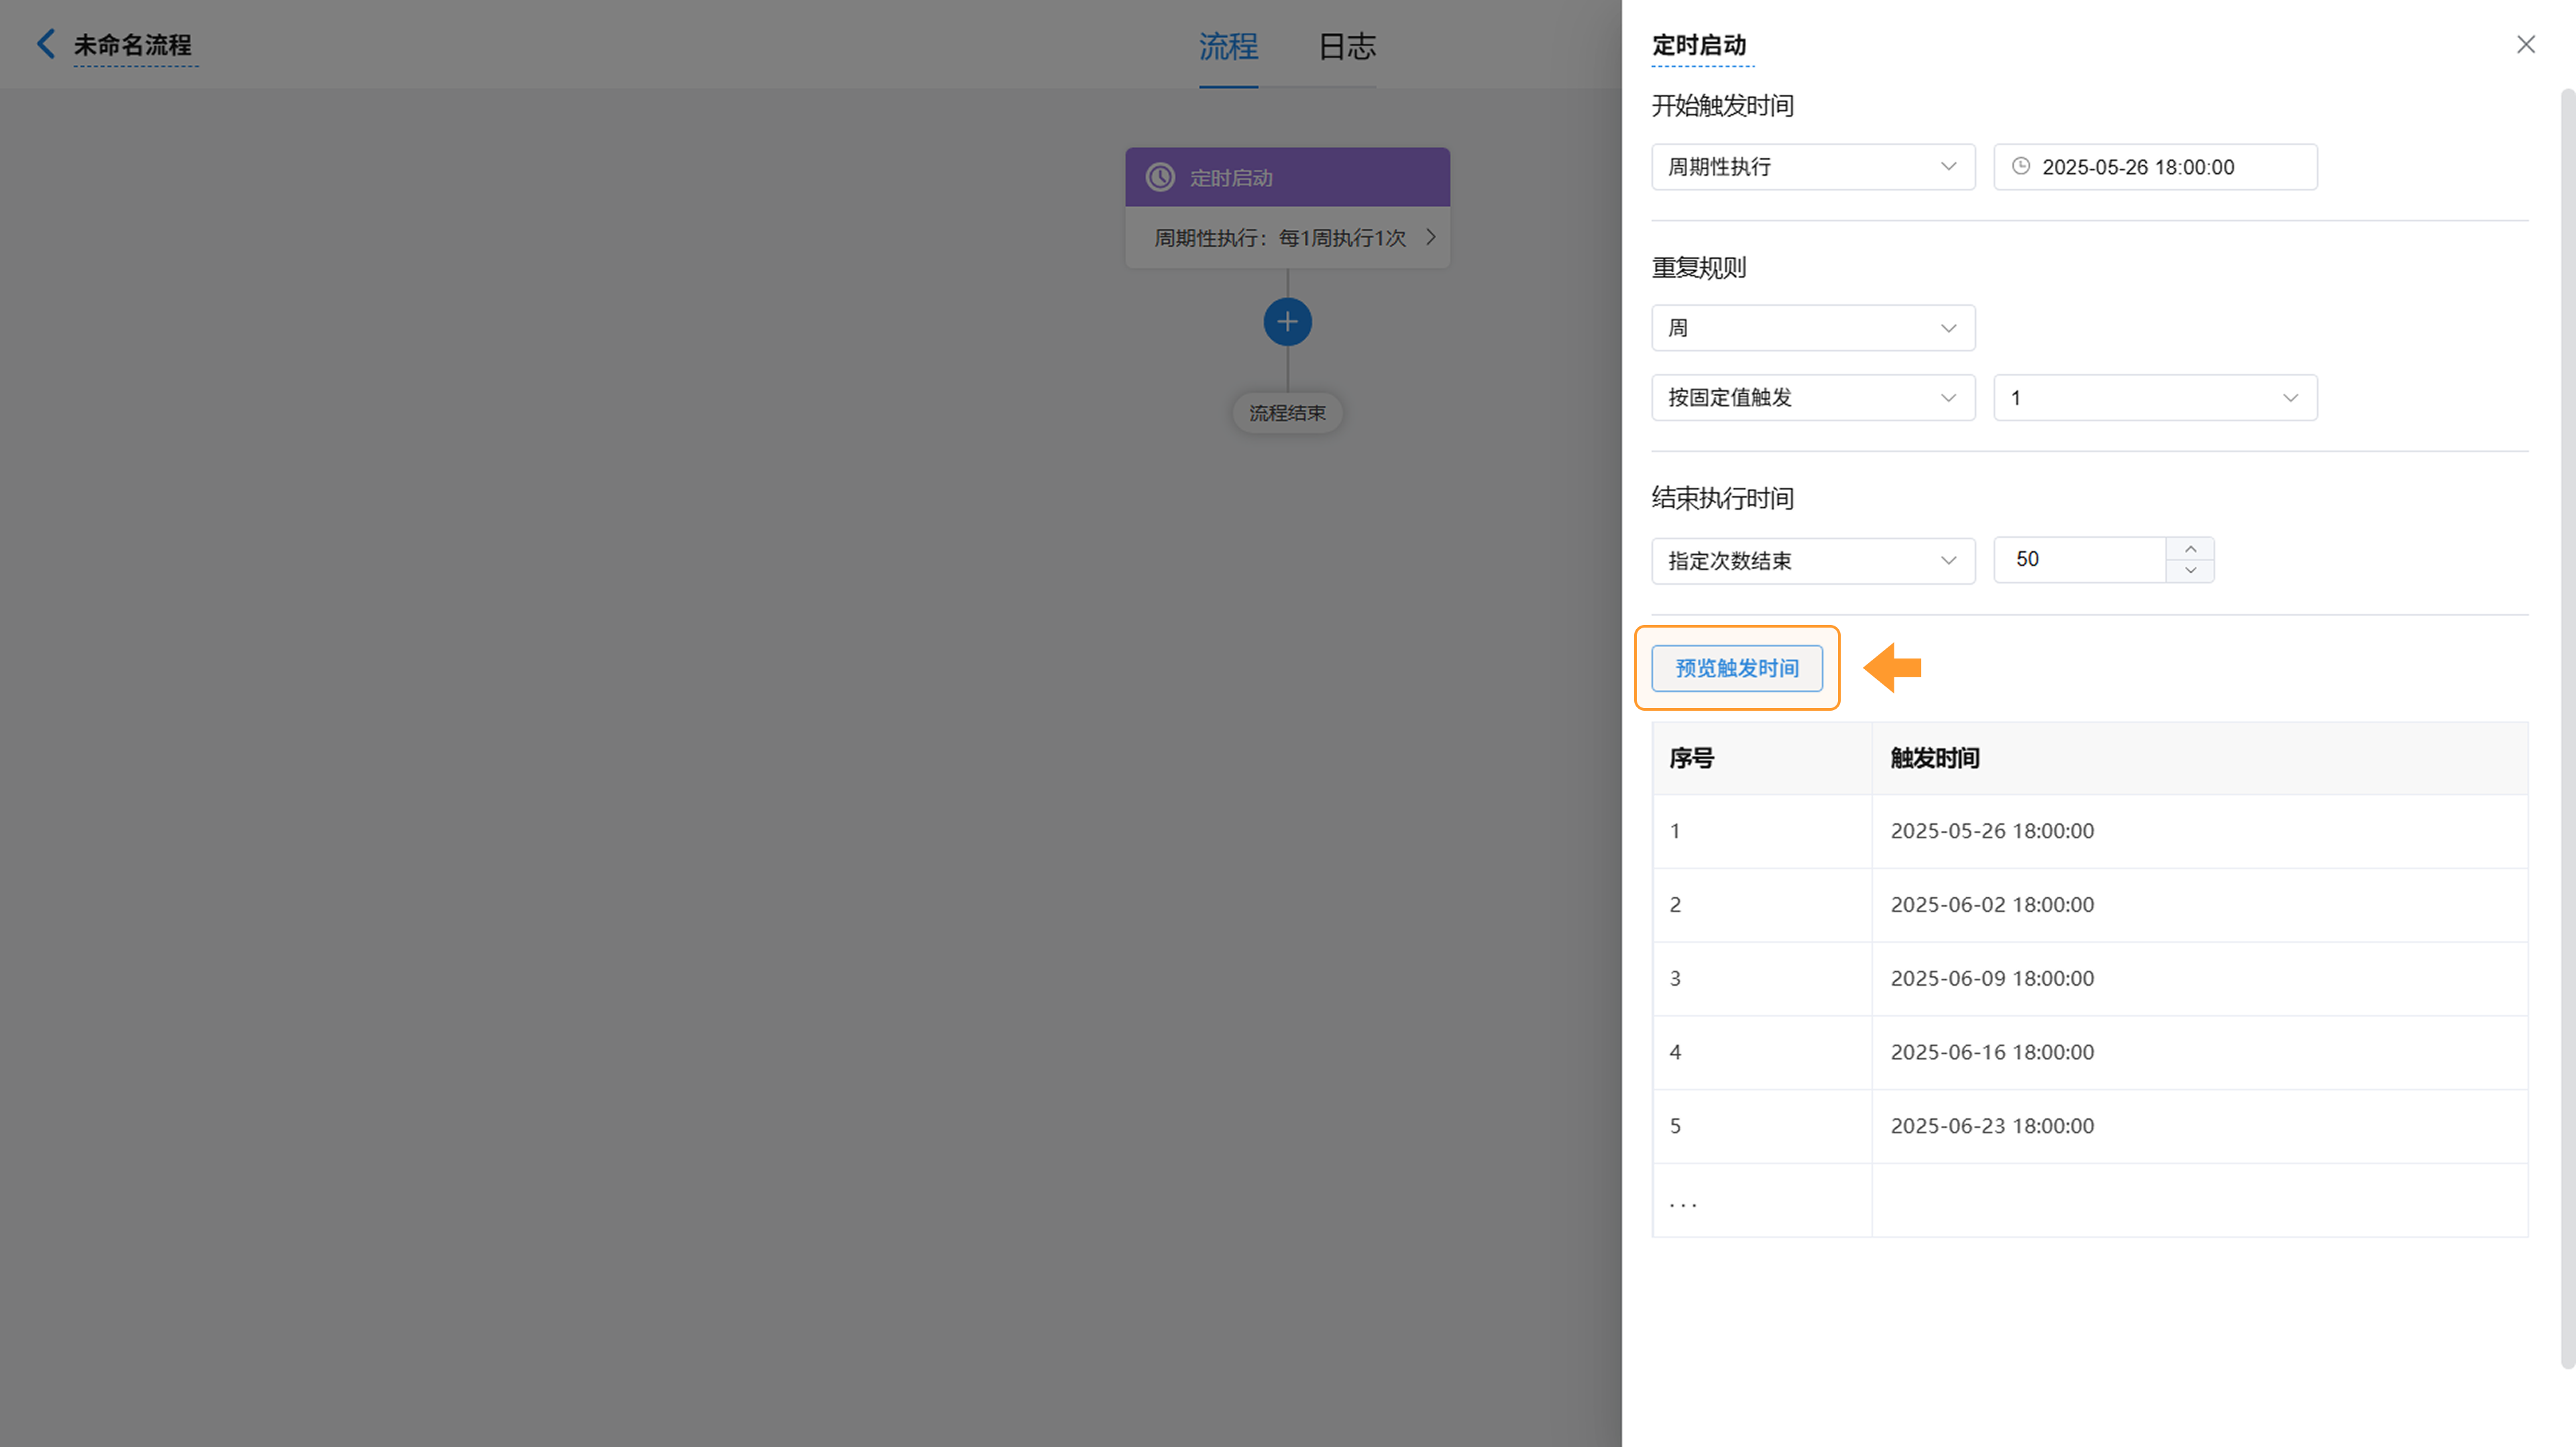Image resolution: width=2576 pixels, height=1447 pixels.
Task: Edit the 未命名流程 flow name
Action: [133, 45]
